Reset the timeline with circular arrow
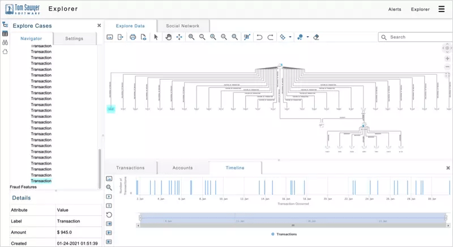This screenshot has width=453, height=247. [x=109, y=215]
